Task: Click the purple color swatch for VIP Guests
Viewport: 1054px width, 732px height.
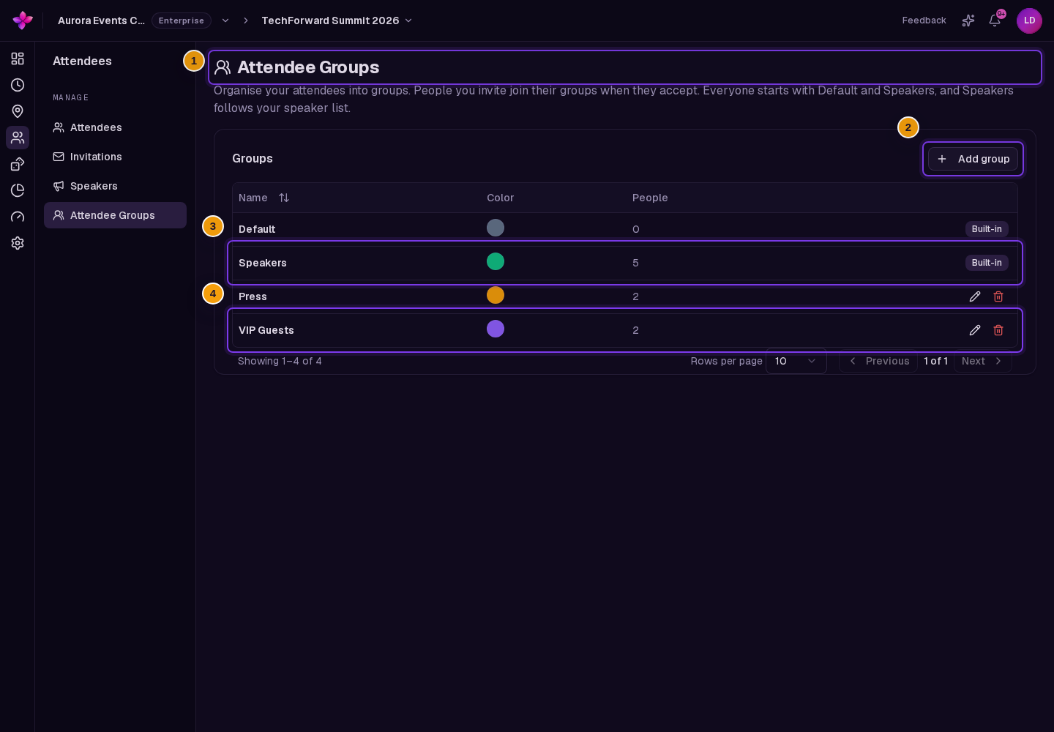Action: (x=496, y=329)
